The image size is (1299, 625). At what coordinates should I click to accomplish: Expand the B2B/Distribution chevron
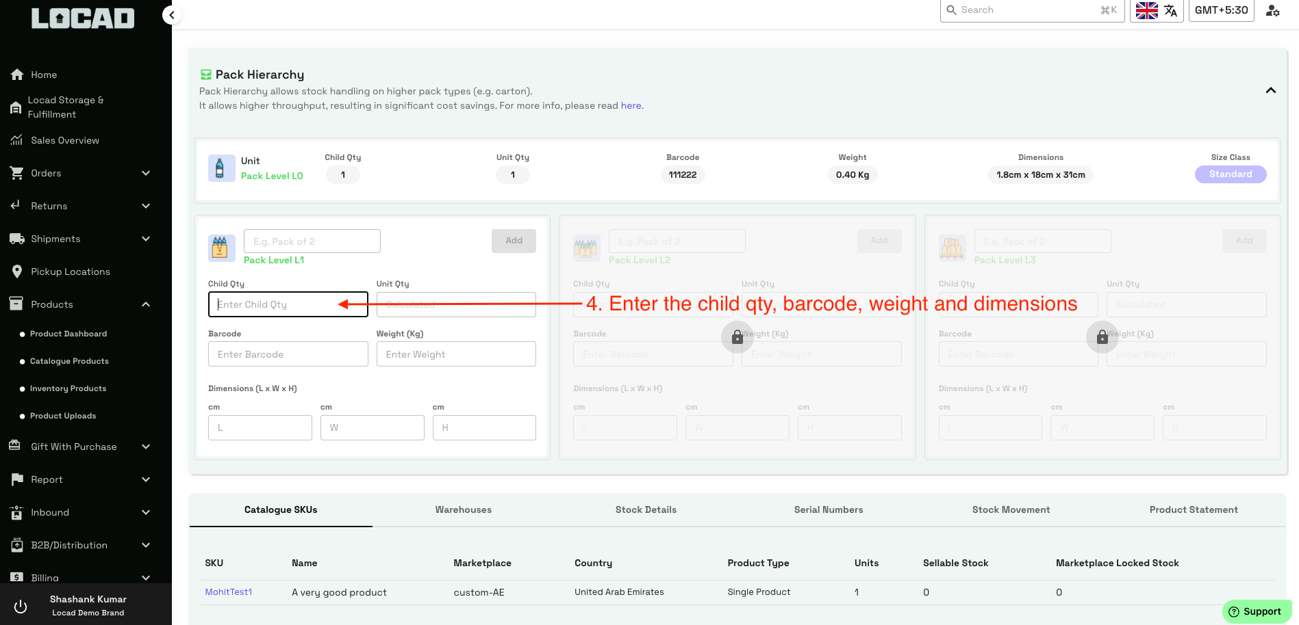coord(146,545)
